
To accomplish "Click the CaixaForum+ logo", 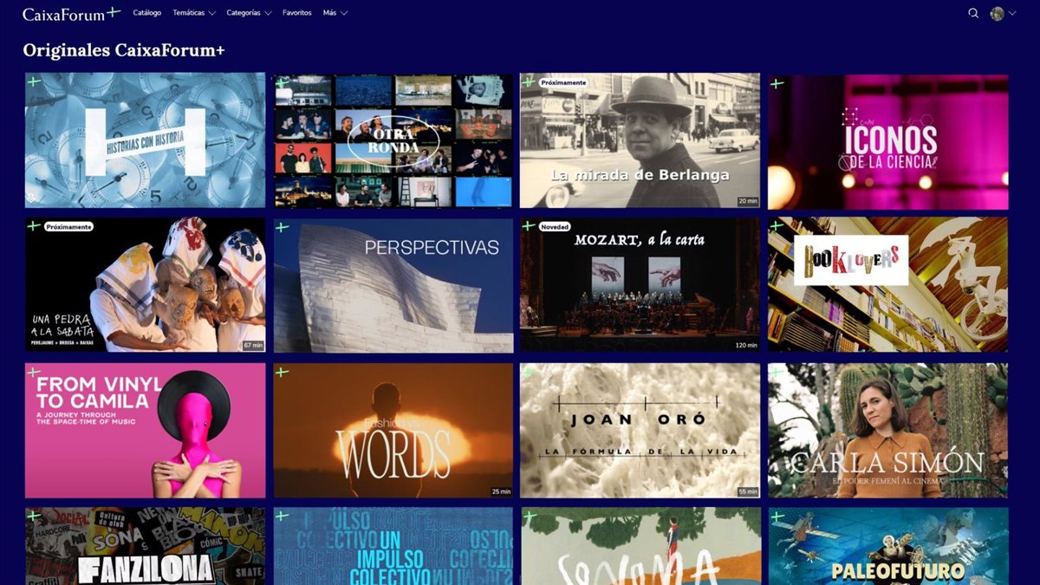I will tap(71, 13).
